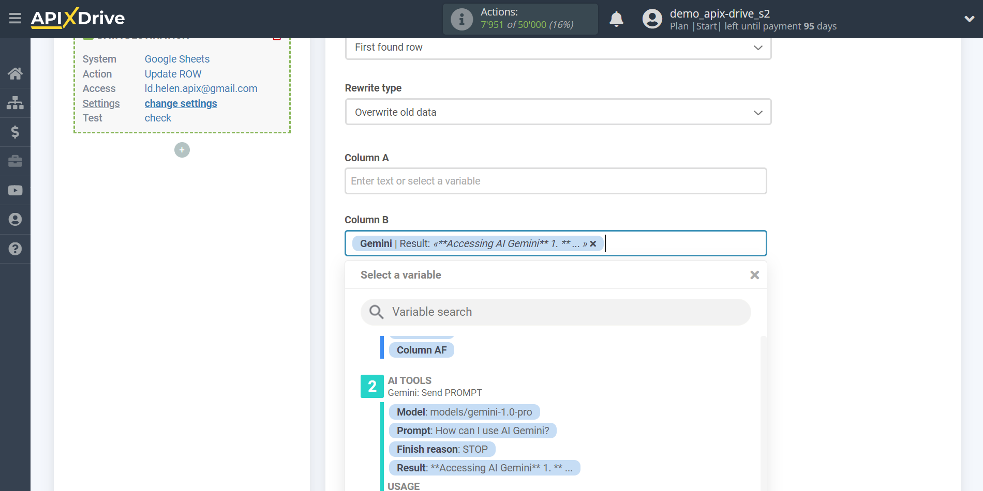The height and width of the screenshot is (491, 983).
Task: Open the home dashboard icon
Action: (15, 74)
